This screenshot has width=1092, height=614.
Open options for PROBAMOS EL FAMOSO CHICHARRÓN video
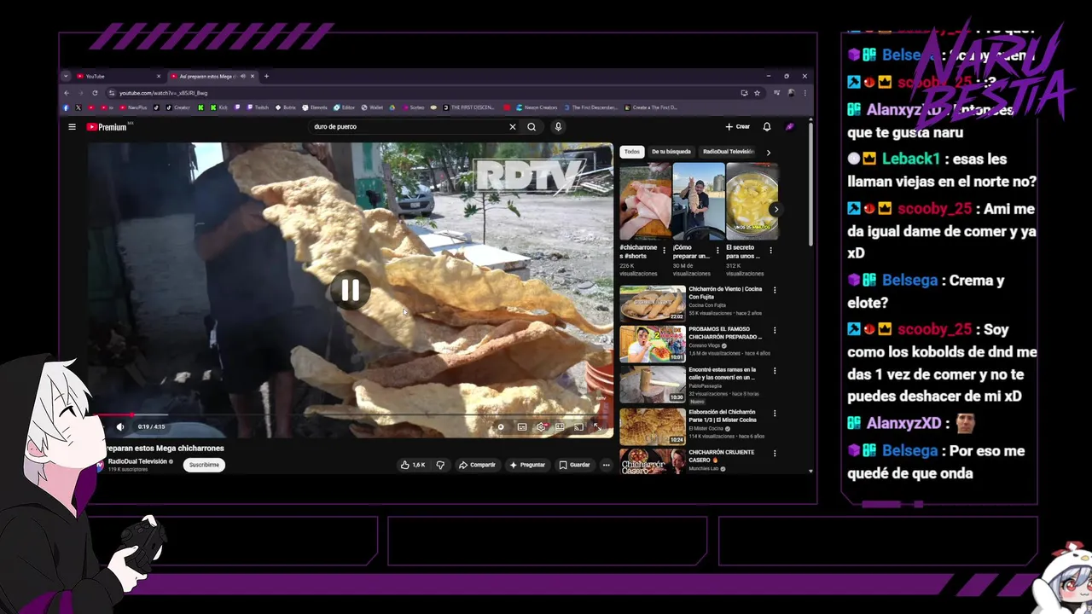pyautogui.click(x=775, y=330)
